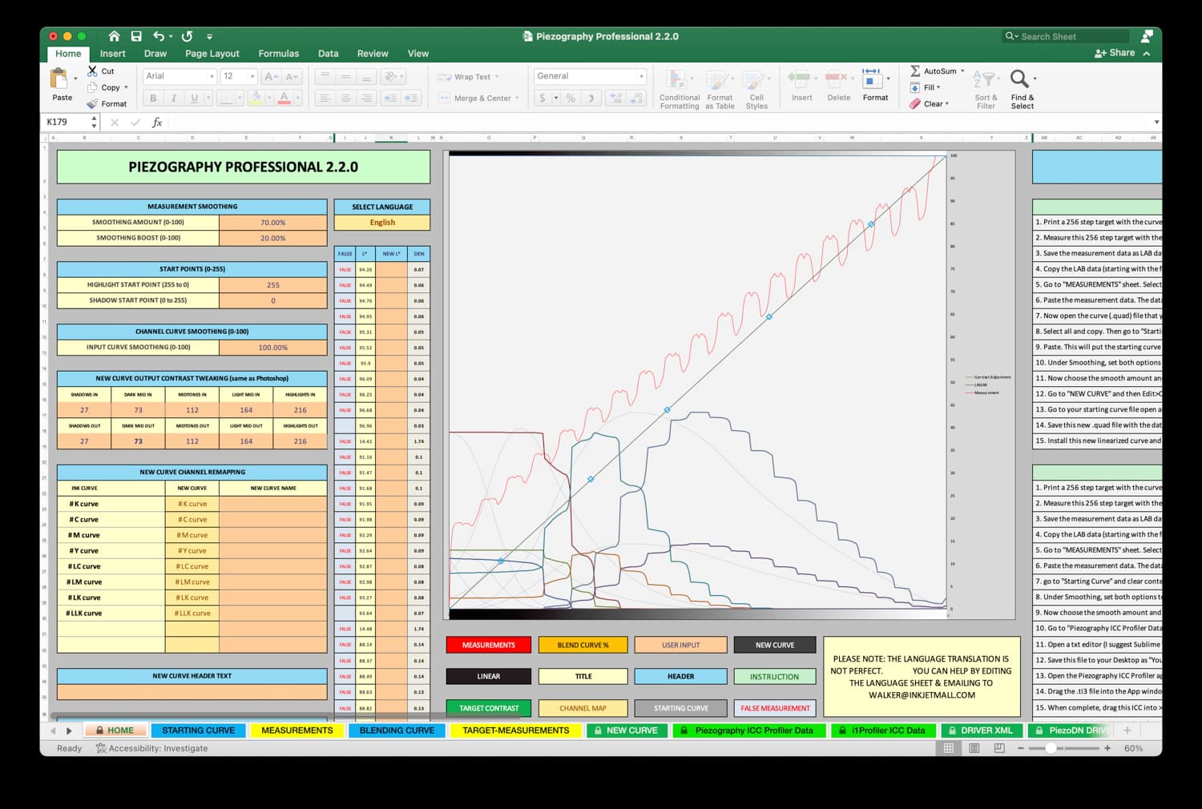Switch to Page Layout view in status bar
1202x809 pixels.
(974, 748)
